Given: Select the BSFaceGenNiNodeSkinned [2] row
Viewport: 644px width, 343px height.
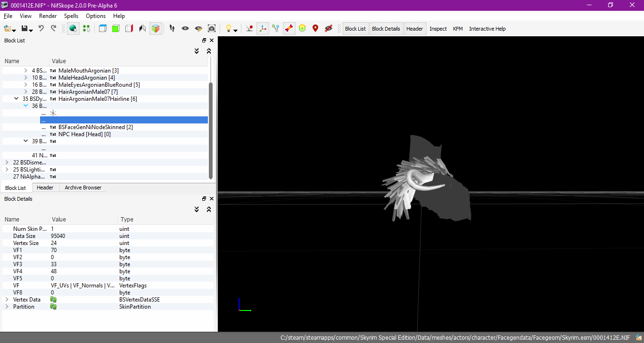Looking at the screenshot, I should coord(124,127).
